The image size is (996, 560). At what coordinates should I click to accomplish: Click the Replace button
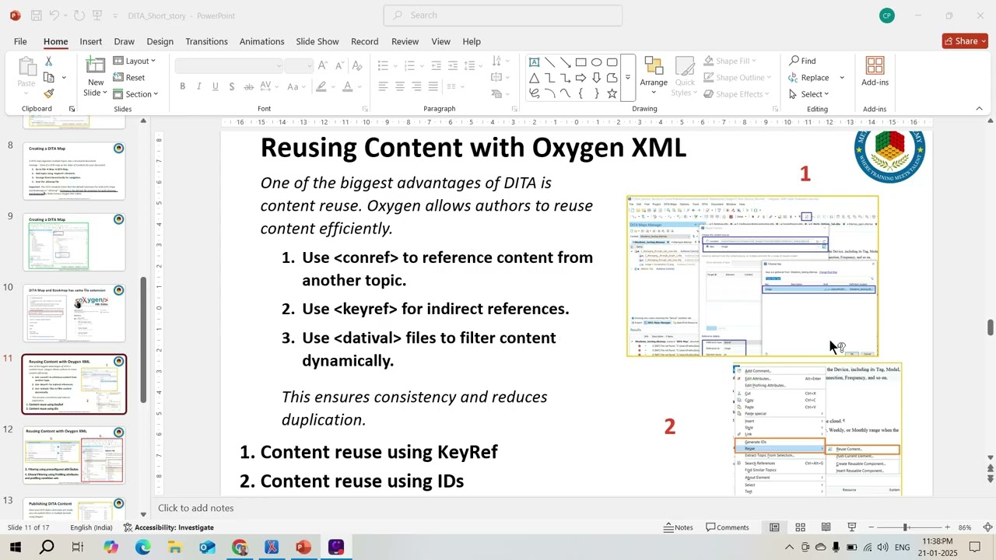pyautogui.click(x=808, y=78)
